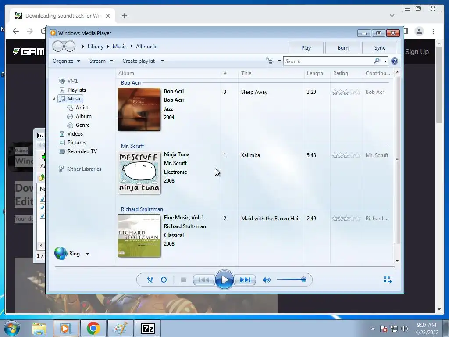Click Music in the breadcrumb path
The image size is (449, 337).
tap(119, 47)
